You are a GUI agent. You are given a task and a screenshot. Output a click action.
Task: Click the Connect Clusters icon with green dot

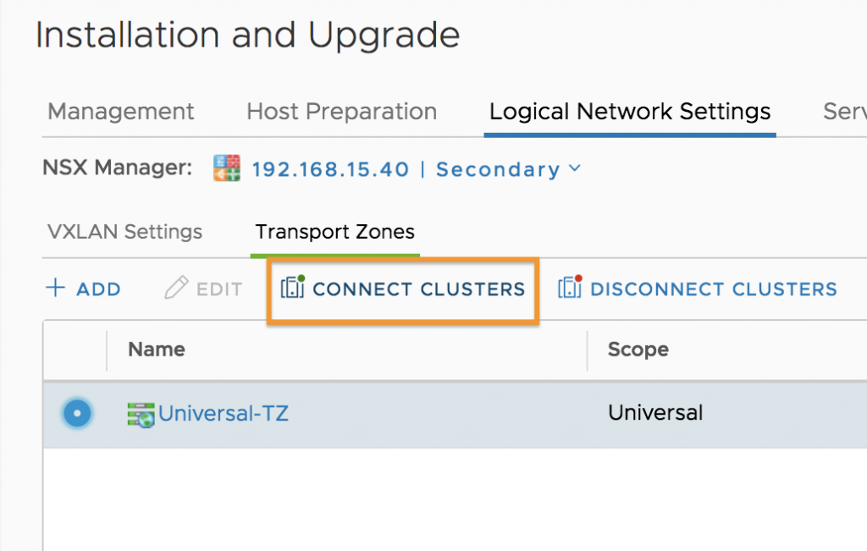coord(292,286)
